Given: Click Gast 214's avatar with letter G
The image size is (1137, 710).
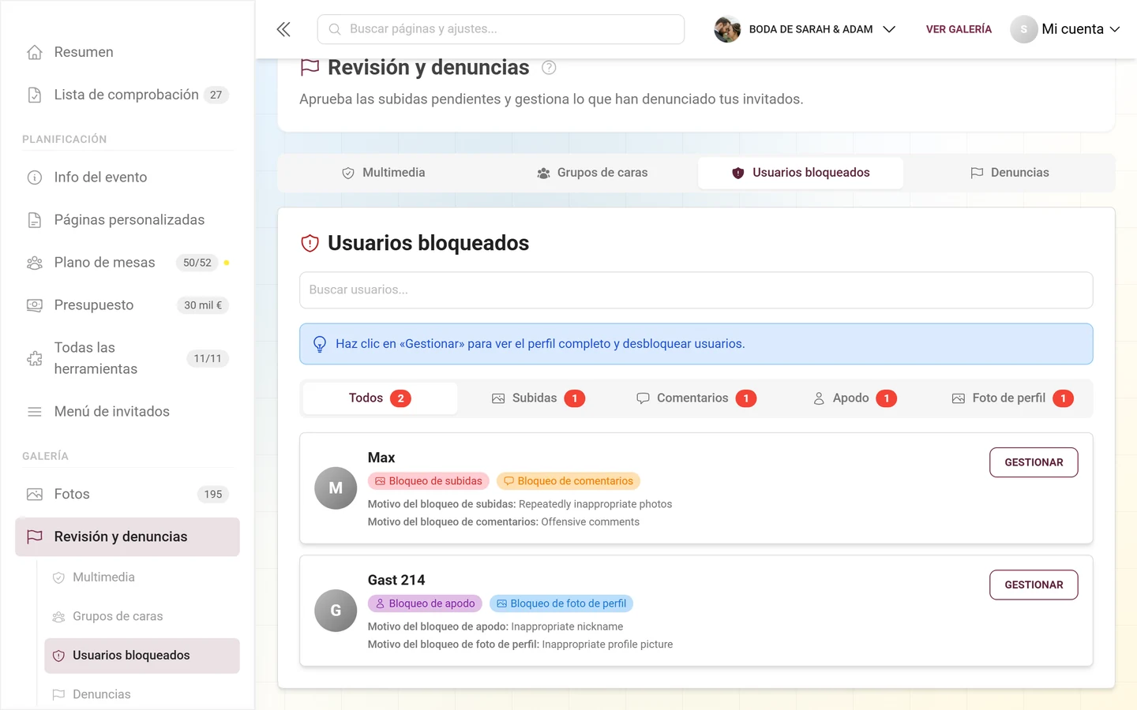Looking at the screenshot, I should [336, 611].
